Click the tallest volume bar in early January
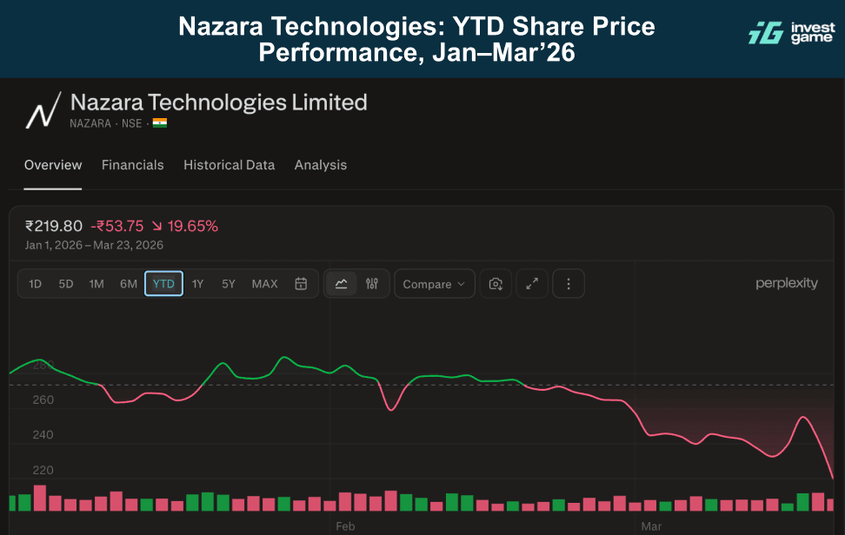Image resolution: width=845 pixels, height=535 pixels. [39, 498]
